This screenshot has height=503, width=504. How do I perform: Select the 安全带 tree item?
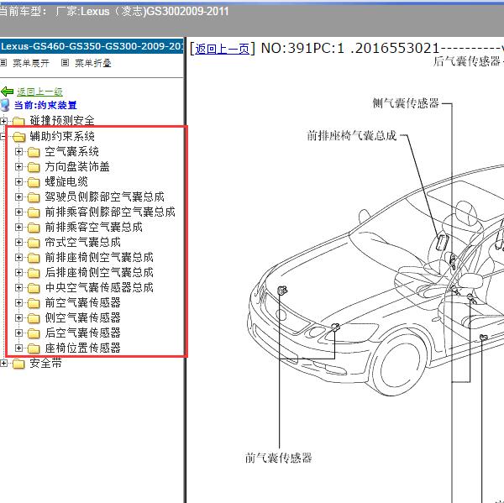click(45, 363)
